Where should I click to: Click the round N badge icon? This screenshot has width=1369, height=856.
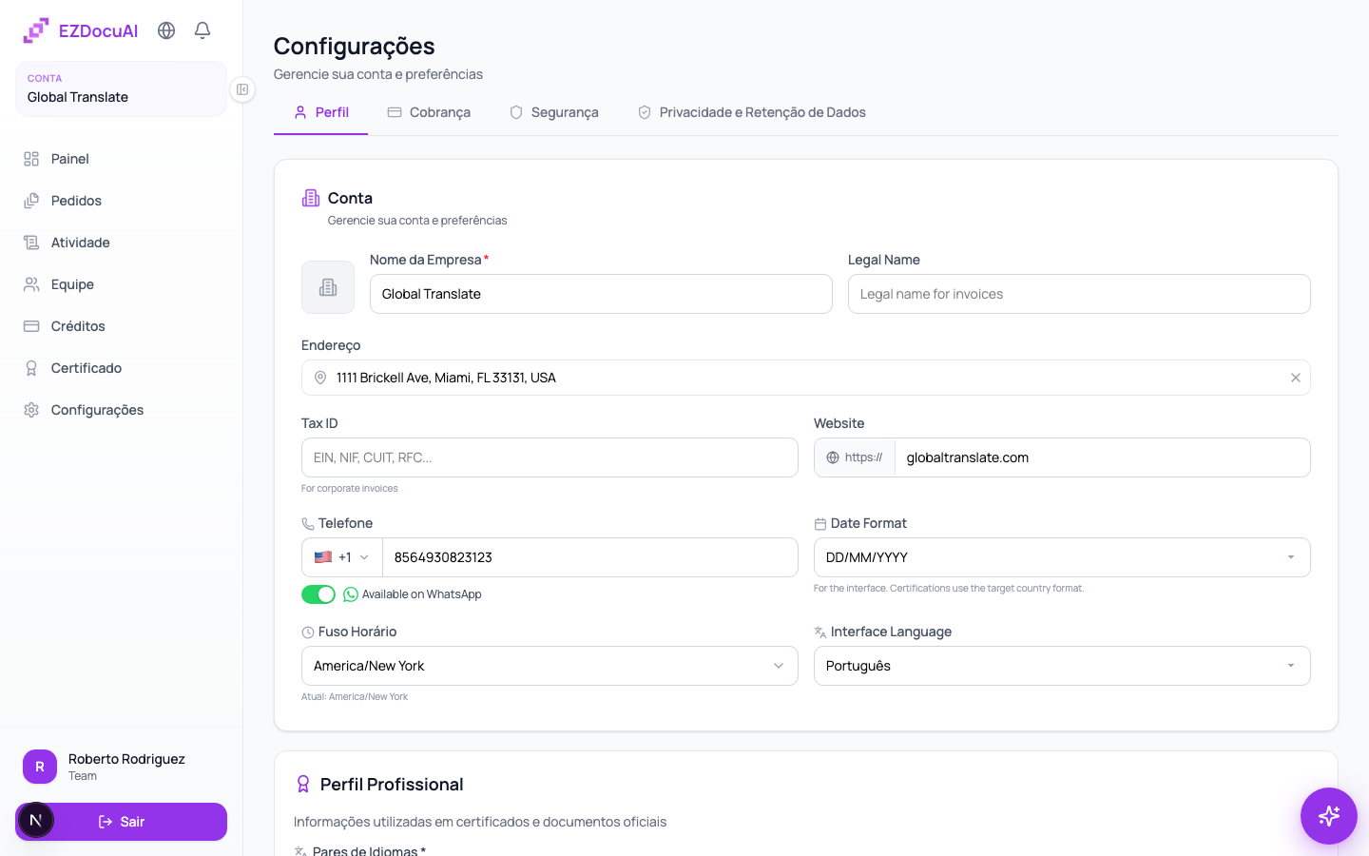tap(36, 820)
